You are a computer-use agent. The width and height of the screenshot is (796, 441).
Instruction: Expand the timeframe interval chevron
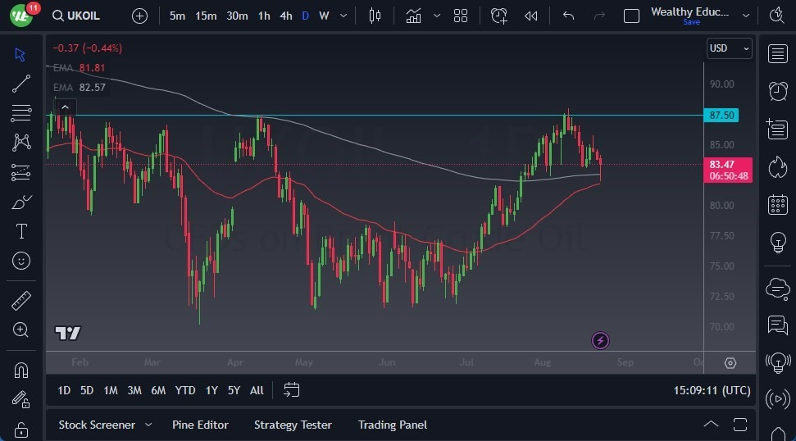click(343, 16)
